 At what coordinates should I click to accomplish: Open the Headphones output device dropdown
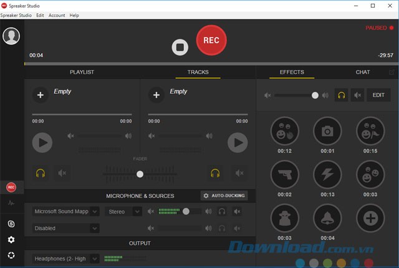[66, 258]
